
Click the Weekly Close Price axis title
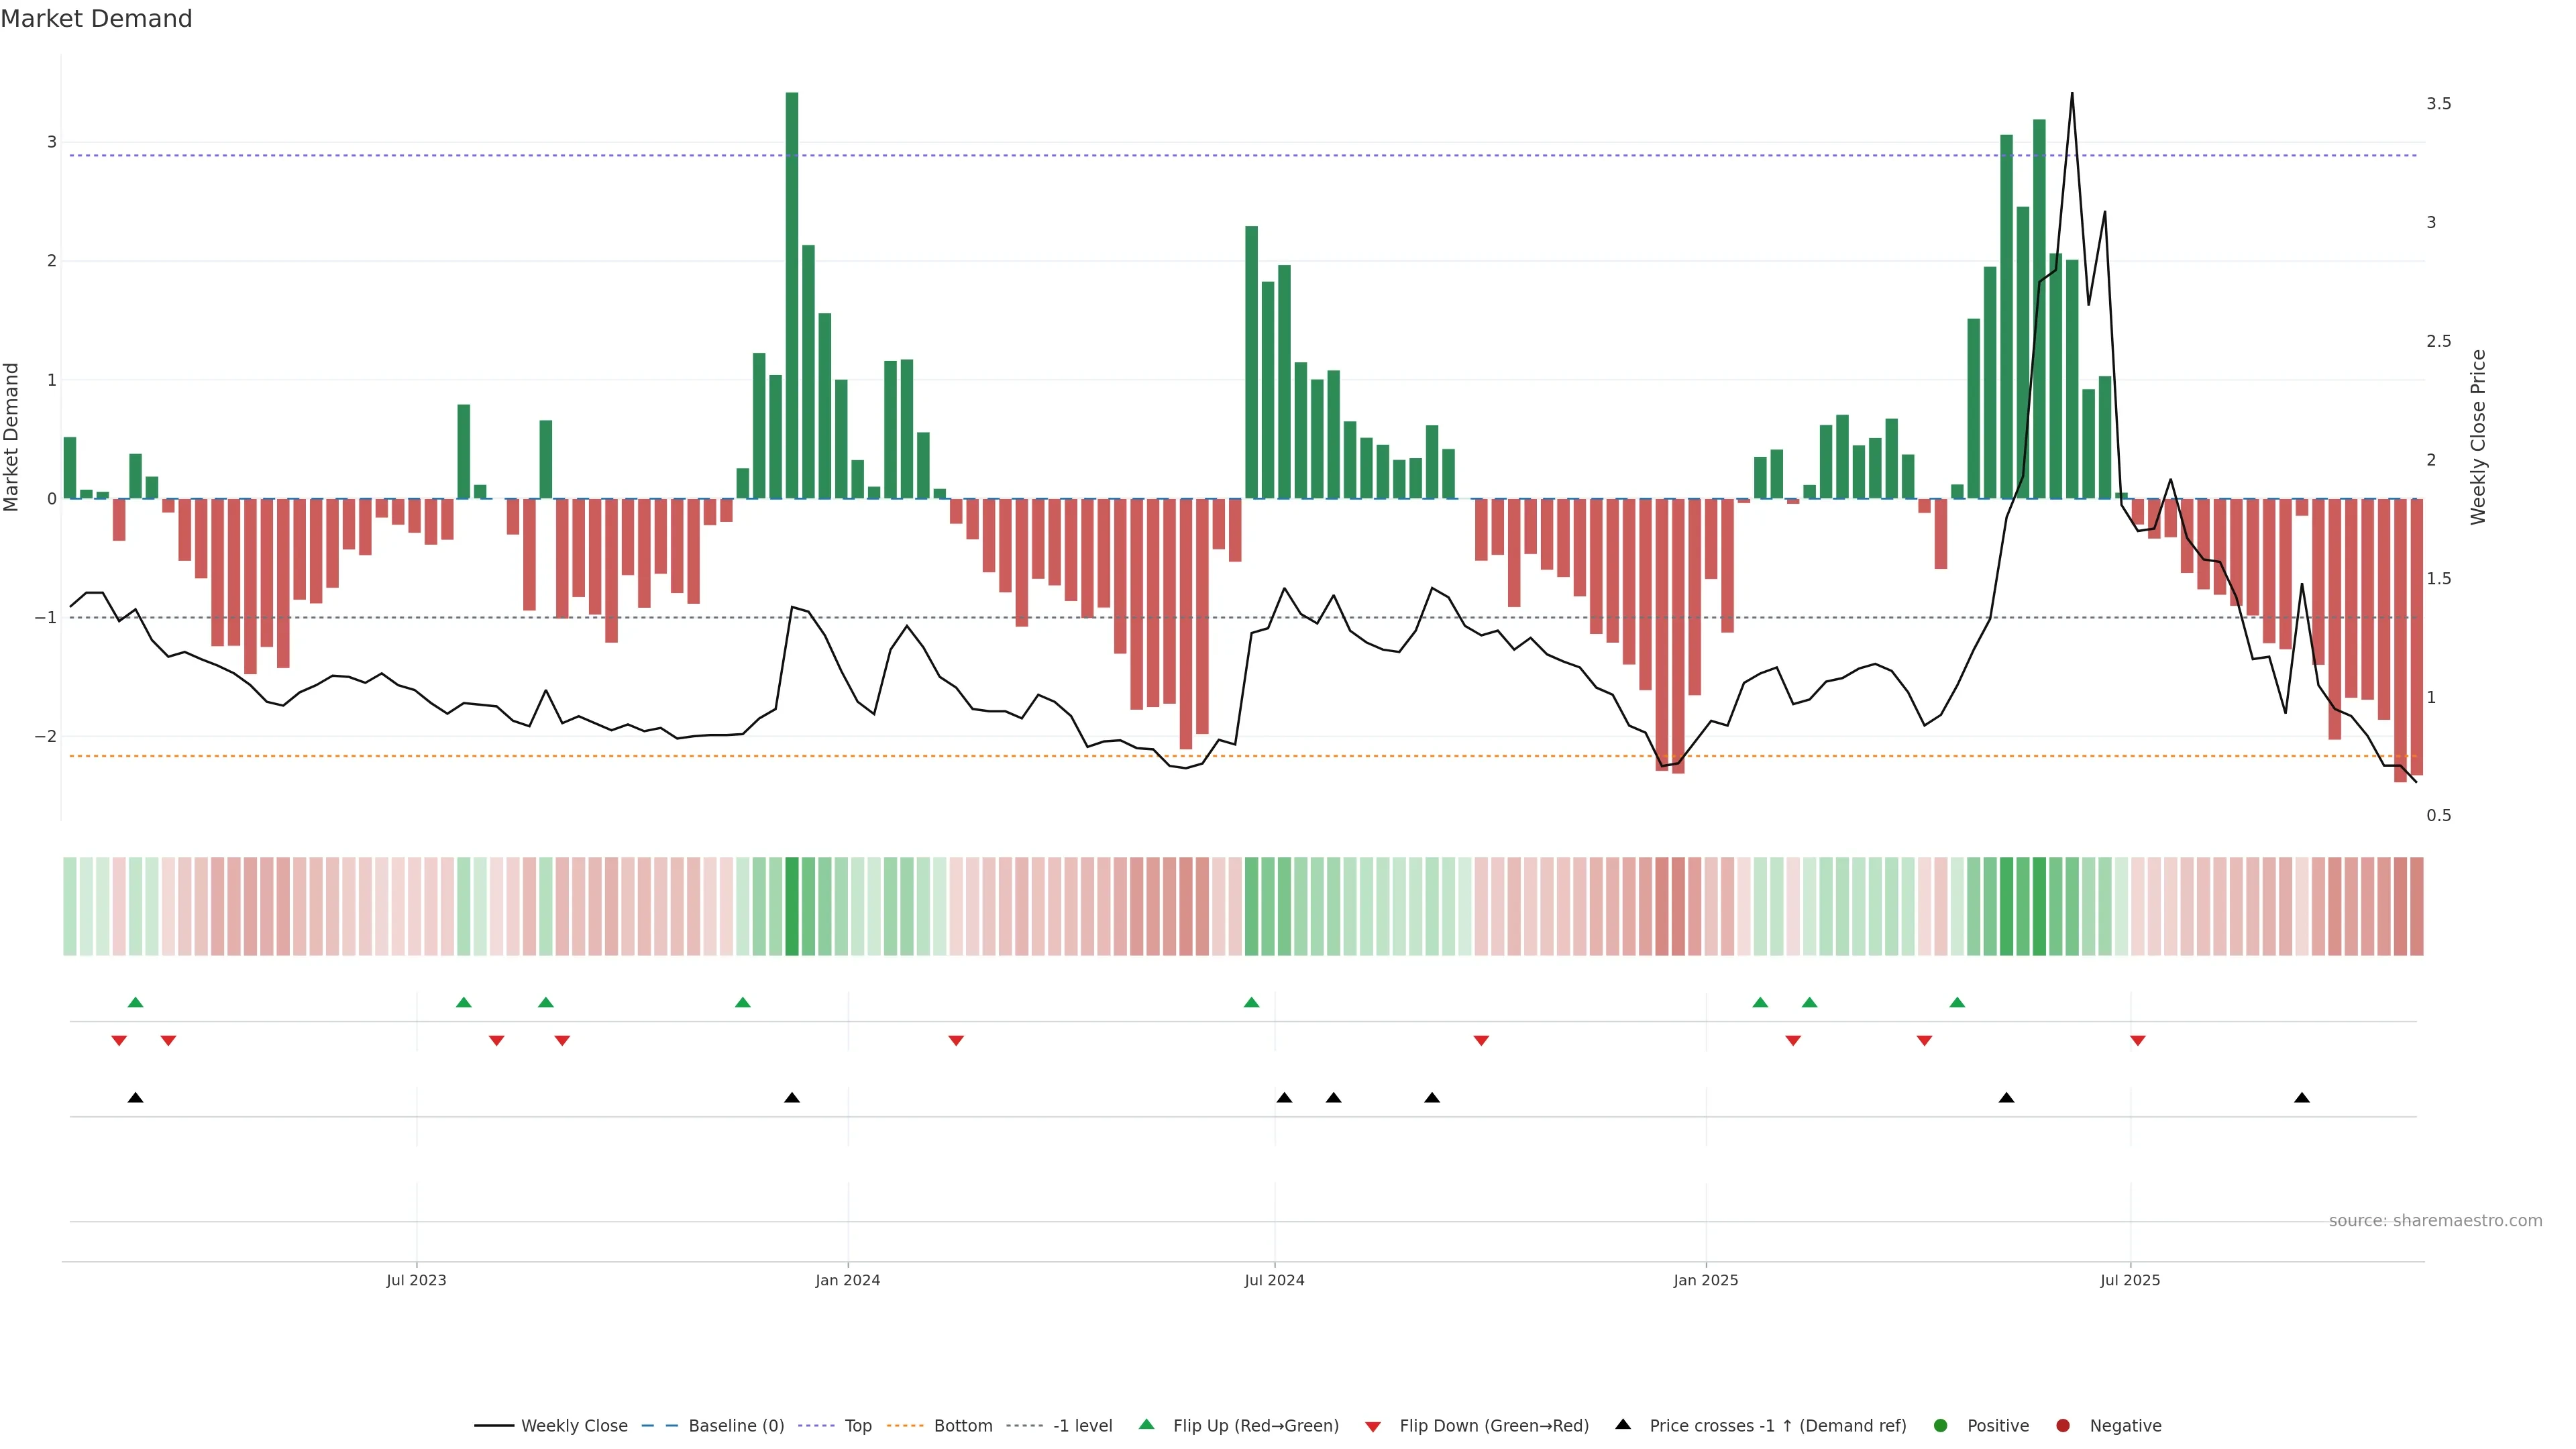2478,436
